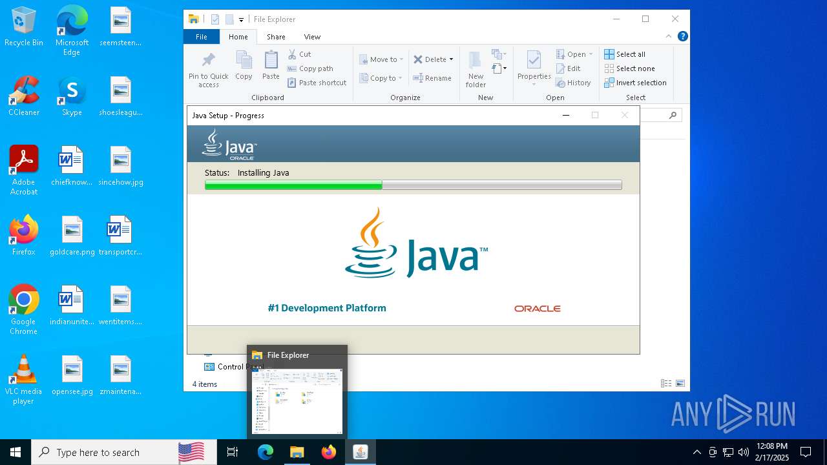Open Adobe Acrobat desktop shortcut
Screen dimensions: 827x465
click(x=24, y=170)
